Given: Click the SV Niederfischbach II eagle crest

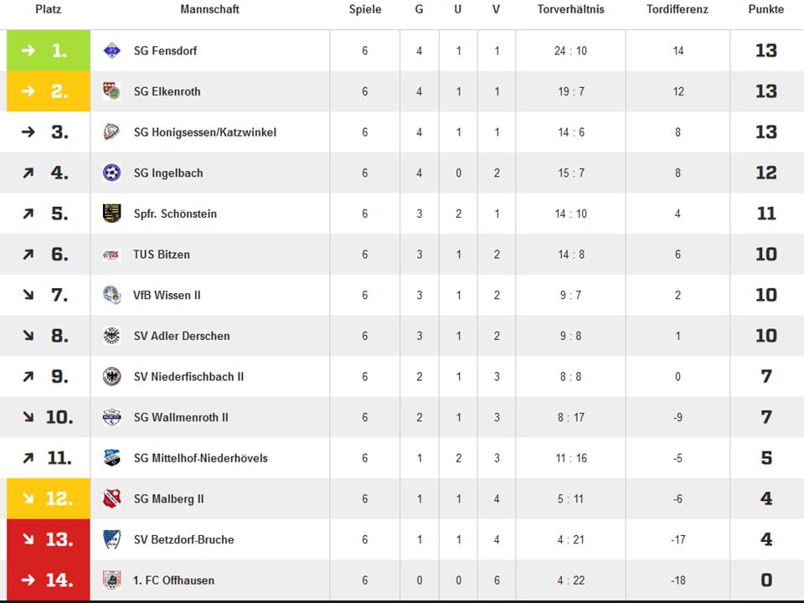Looking at the screenshot, I should coord(111,377).
